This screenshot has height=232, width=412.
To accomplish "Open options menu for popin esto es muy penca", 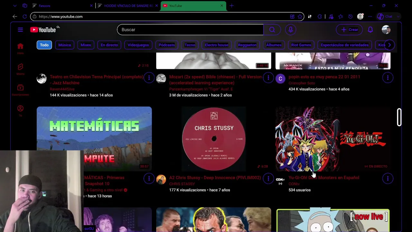I will pos(388,78).
